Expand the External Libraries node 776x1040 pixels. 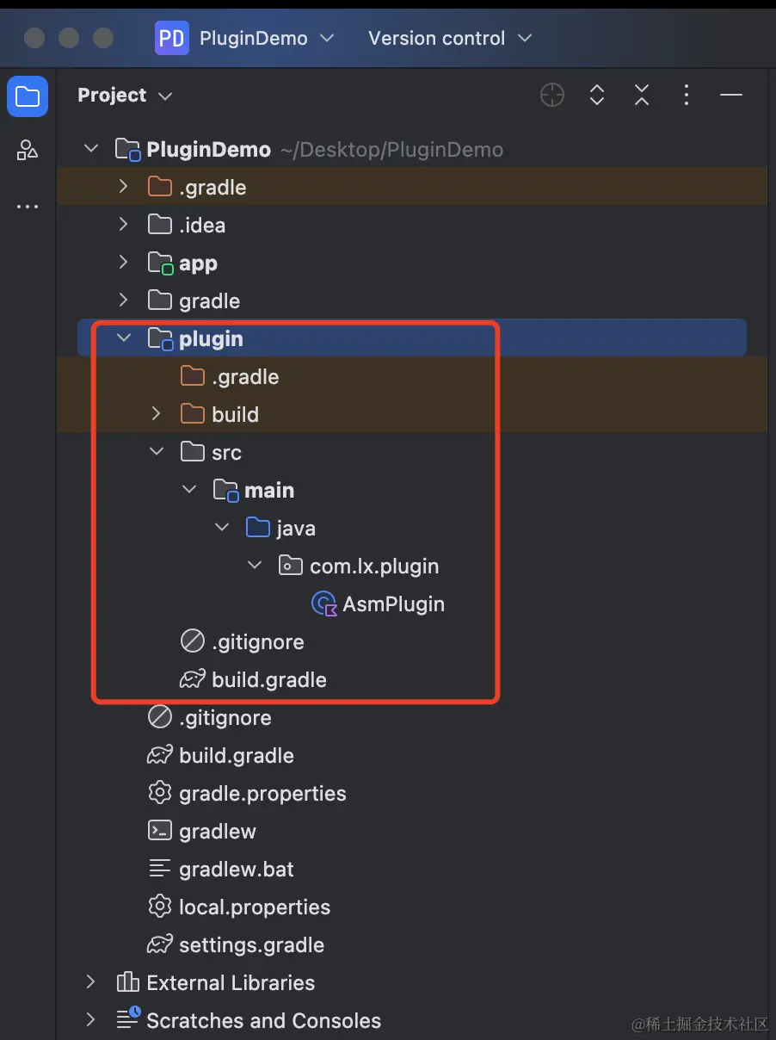(90, 982)
